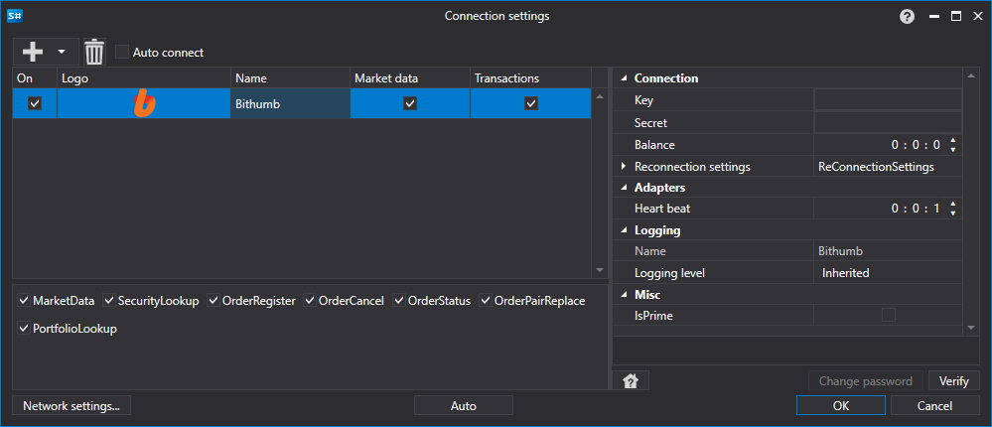Uncheck the On checkbox for Bithumb
This screenshot has height=427, width=992.
click(35, 103)
